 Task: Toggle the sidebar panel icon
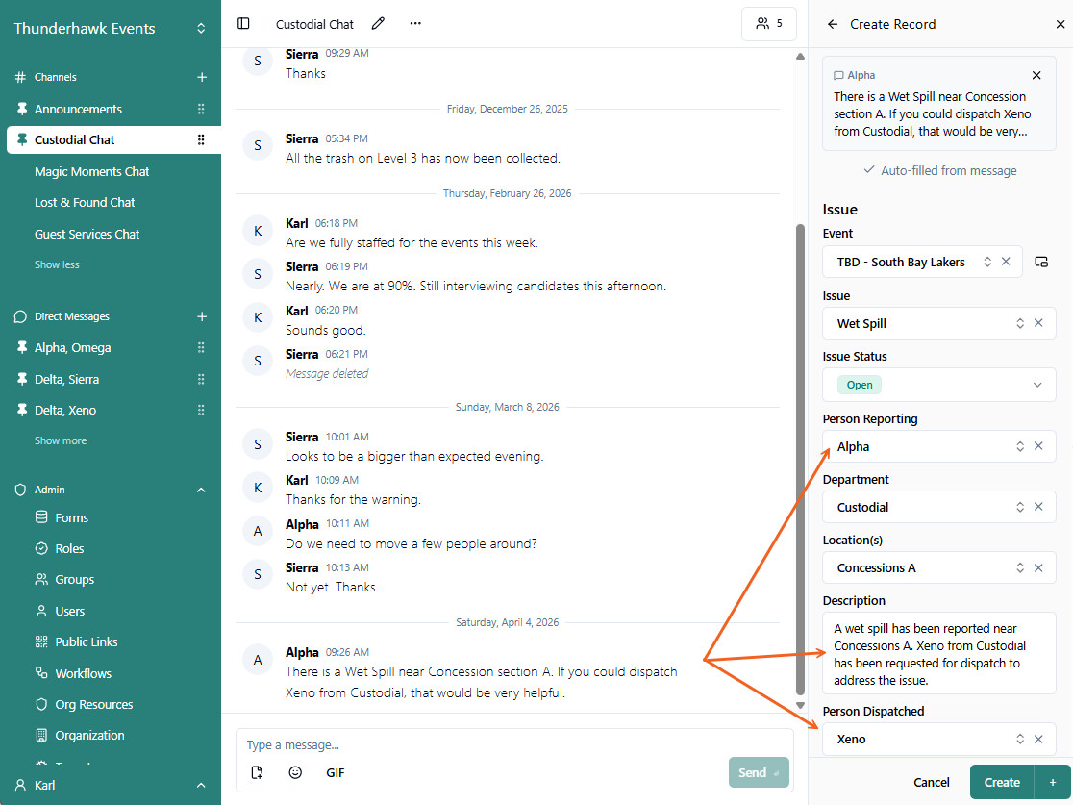(x=243, y=23)
